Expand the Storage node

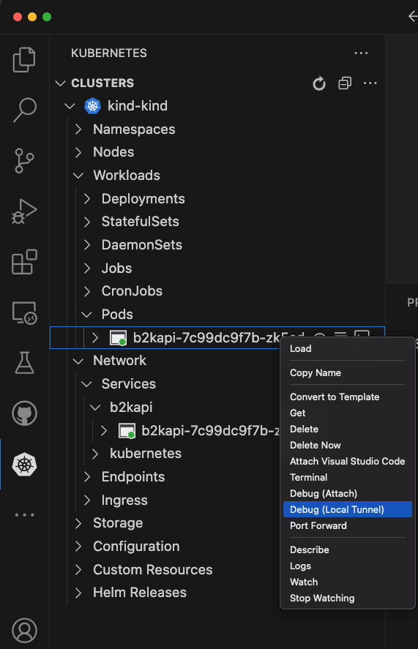(x=78, y=523)
